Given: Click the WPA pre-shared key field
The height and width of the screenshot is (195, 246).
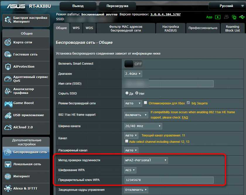Looking at the screenshot, I should click(x=169, y=180).
